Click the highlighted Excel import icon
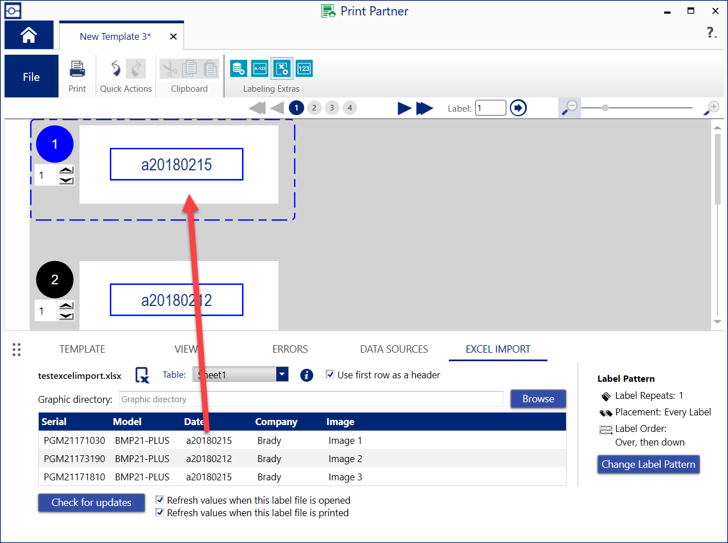Screen dimensions: 728x543 click(x=282, y=68)
